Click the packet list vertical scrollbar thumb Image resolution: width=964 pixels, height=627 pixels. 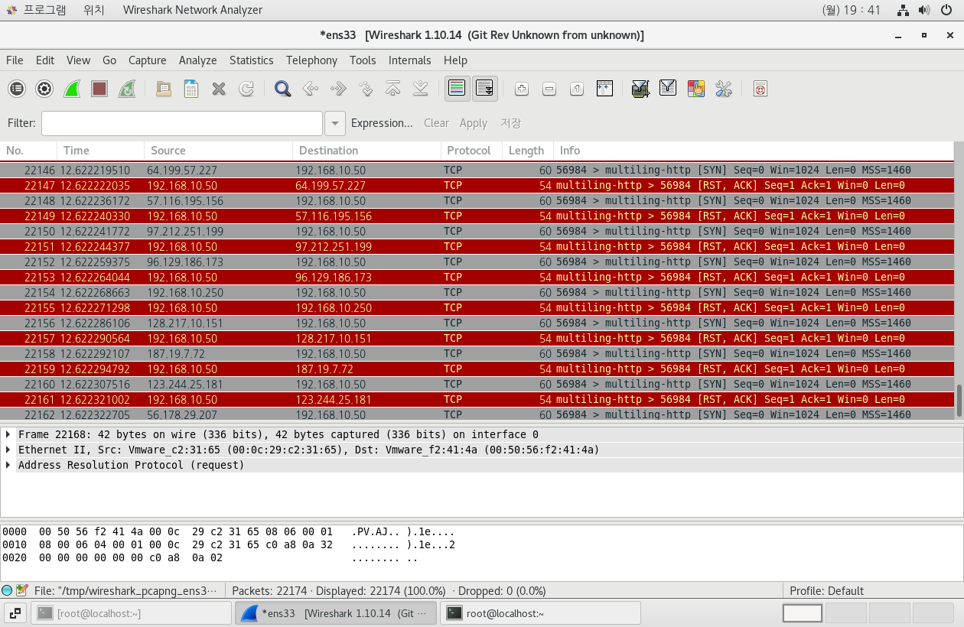tap(959, 401)
